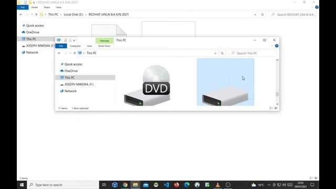Expand address history dropdown in REDHAT LINUX window
The height and width of the screenshot is (189, 336).
tap(255, 15)
